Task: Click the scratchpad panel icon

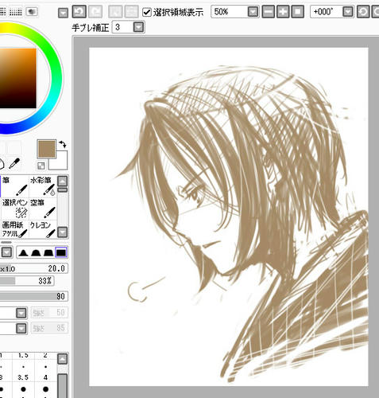Action: [32, 12]
